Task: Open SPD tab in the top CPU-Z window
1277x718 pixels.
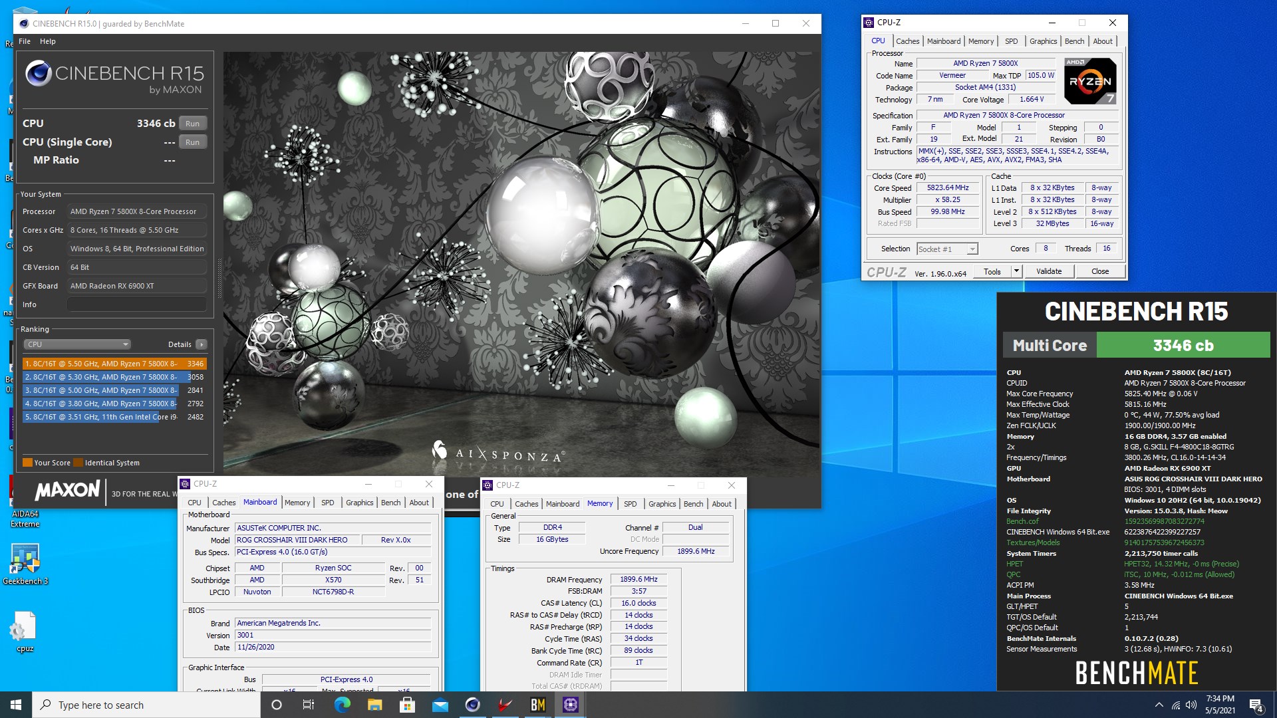Action: click(1011, 41)
